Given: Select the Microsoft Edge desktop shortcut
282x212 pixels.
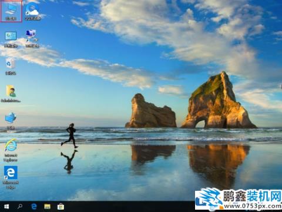Looking at the screenshot, I should pyautogui.click(x=11, y=177).
